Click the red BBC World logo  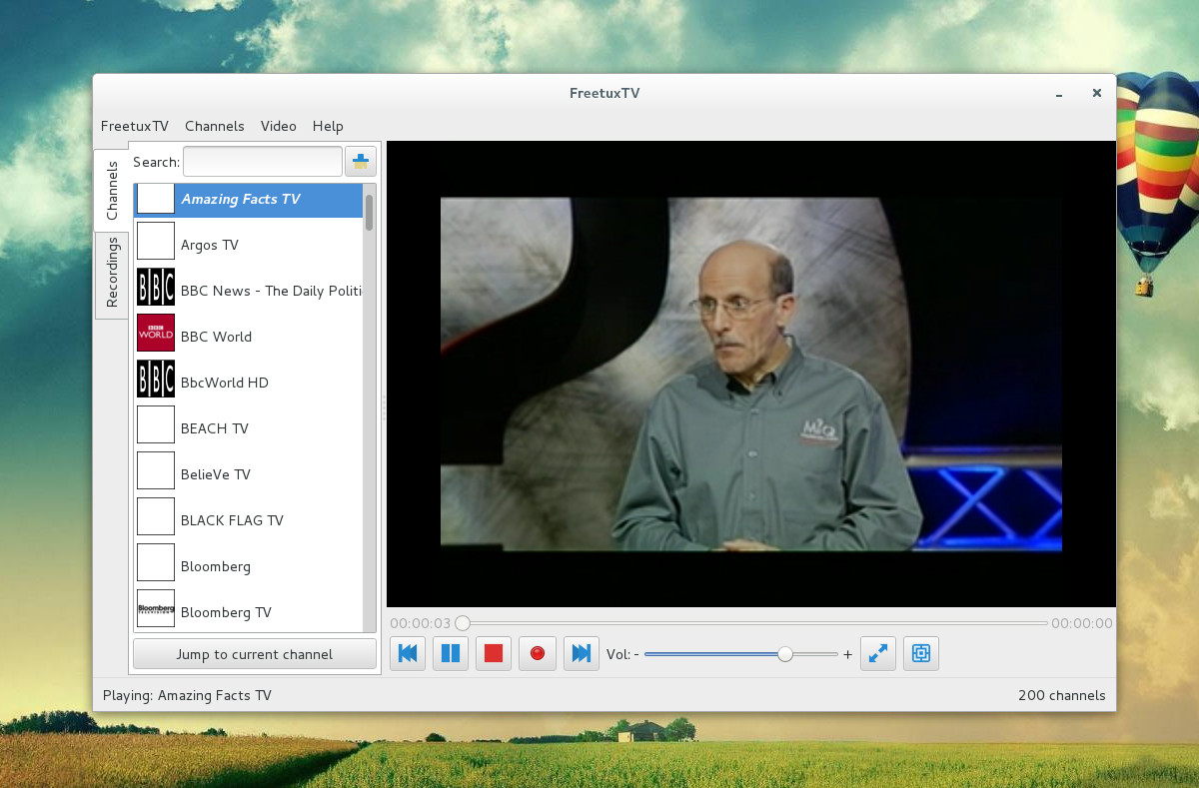click(156, 334)
